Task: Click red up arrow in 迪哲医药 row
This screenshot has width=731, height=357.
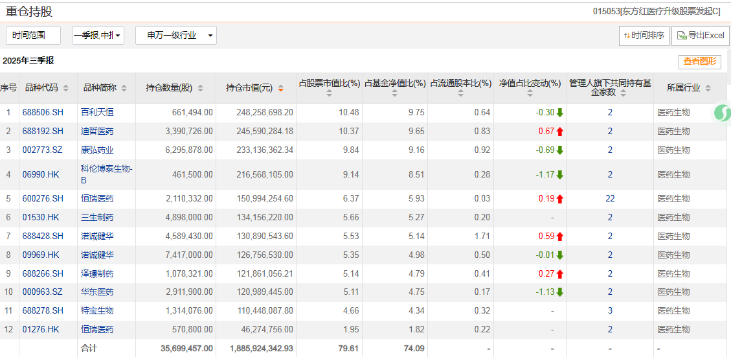Action: tap(560, 132)
